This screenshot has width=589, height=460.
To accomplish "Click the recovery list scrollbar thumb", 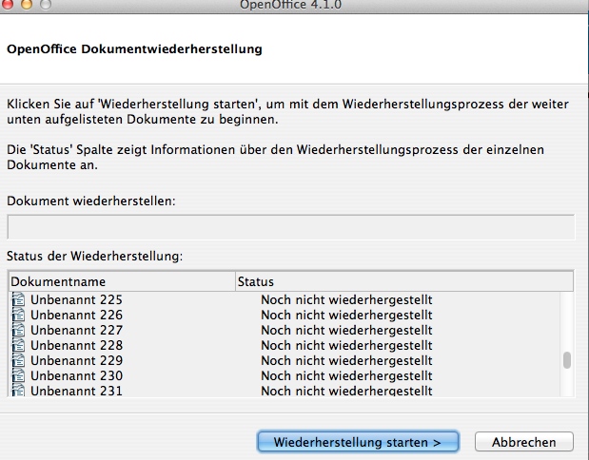I will [x=567, y=360].
